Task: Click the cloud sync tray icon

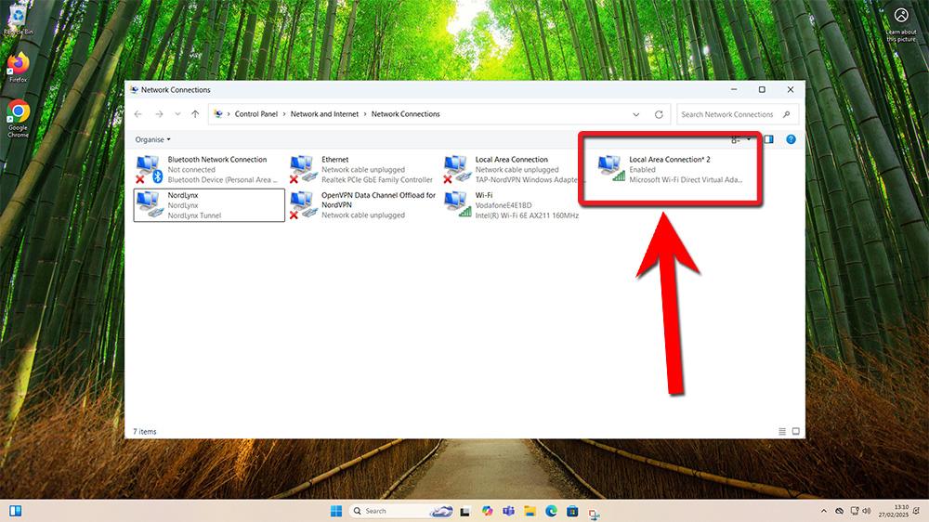Action: click(x=840, y=511)
